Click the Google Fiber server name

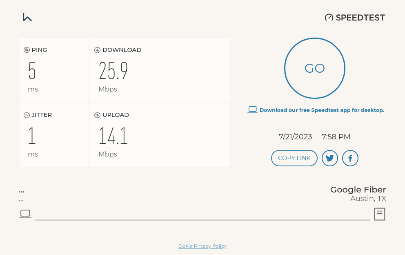point(358,190)
